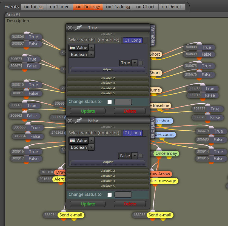Screen dimensions: 228x226
Task: Open the False value dropdown arrow
Action: pos(135,156)
